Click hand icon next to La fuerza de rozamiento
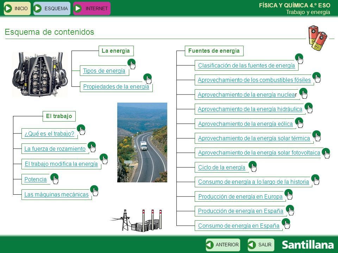 tap(92, 147)
